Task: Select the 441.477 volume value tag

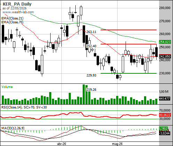Action: pyautogui.click(x=165, y=99)
